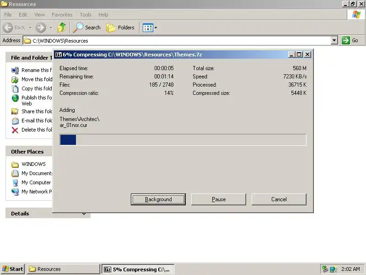
Task: Click the Remaining time value 00:01:14
Action: [164, 77]
